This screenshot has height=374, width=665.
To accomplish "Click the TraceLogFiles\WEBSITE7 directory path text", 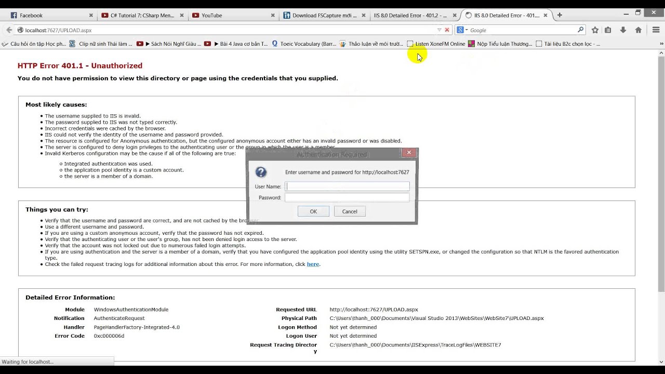I will (x=415, y=345).
